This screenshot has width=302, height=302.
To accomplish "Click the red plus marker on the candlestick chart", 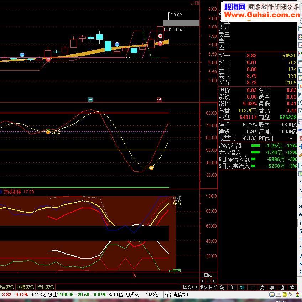I will (160, 36).
